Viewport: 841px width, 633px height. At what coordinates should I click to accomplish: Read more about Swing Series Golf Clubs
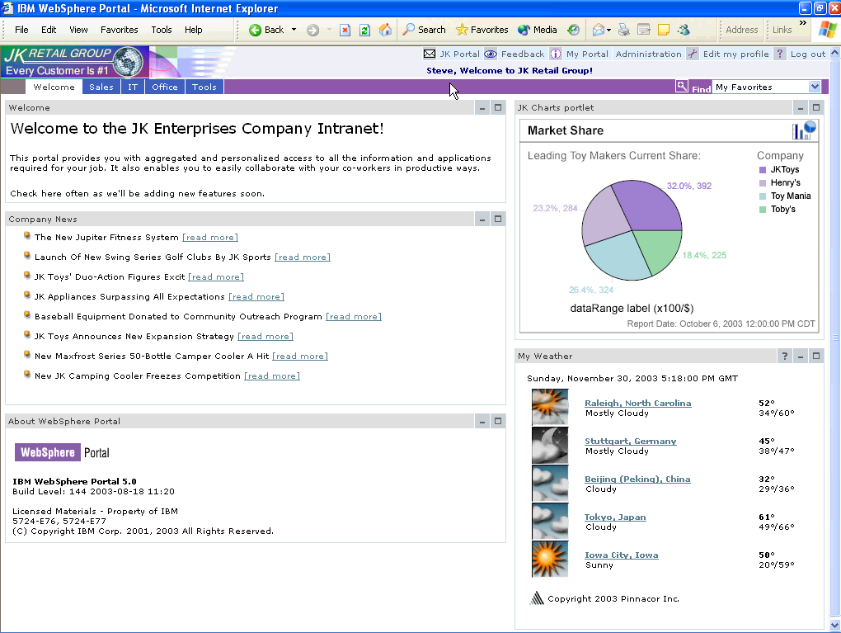click(x=303, y=257)
